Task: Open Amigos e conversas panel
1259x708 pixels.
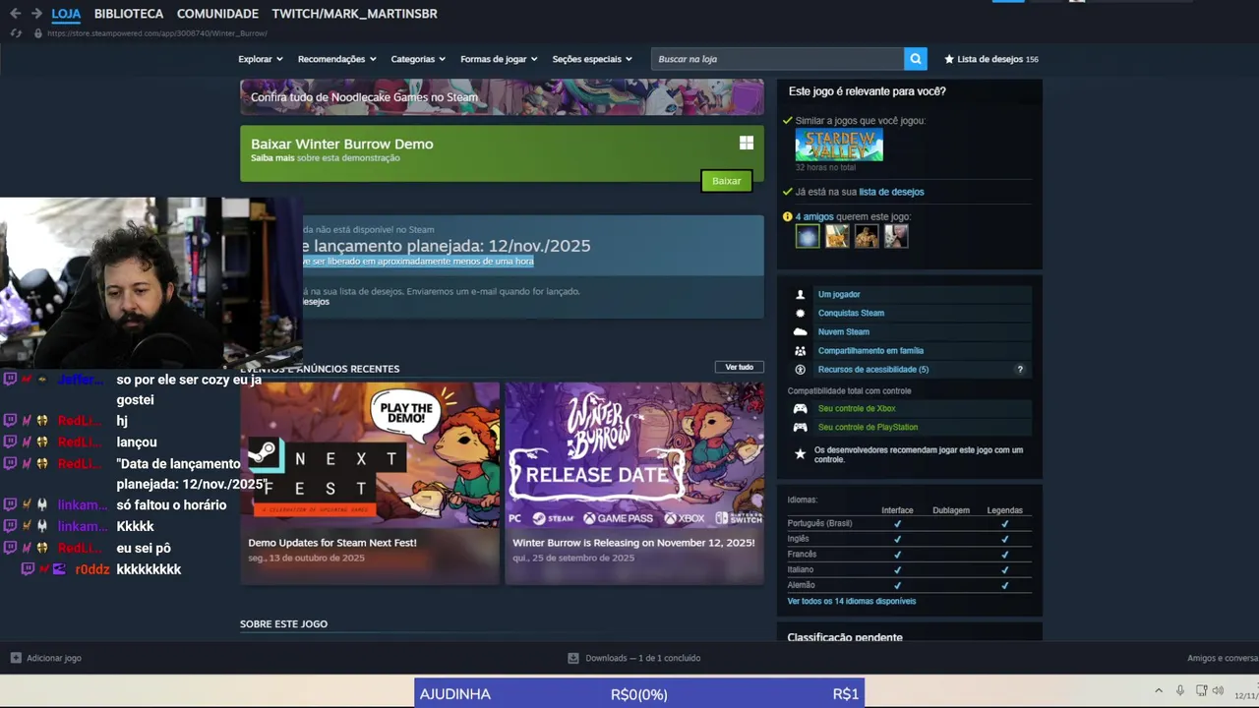Action: [x=1223, y=658]
